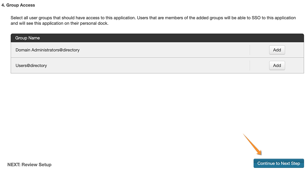Screen dimensions: 306x170
Task: Select the Domain Administrators@directory group name
Action: 48,50
